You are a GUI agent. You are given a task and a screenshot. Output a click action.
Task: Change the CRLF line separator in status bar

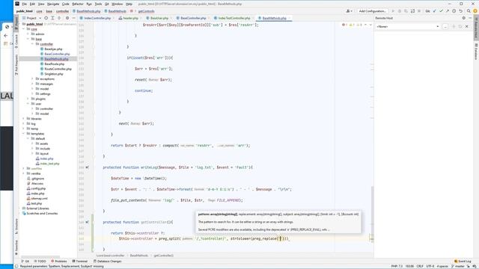click(420, 266)
